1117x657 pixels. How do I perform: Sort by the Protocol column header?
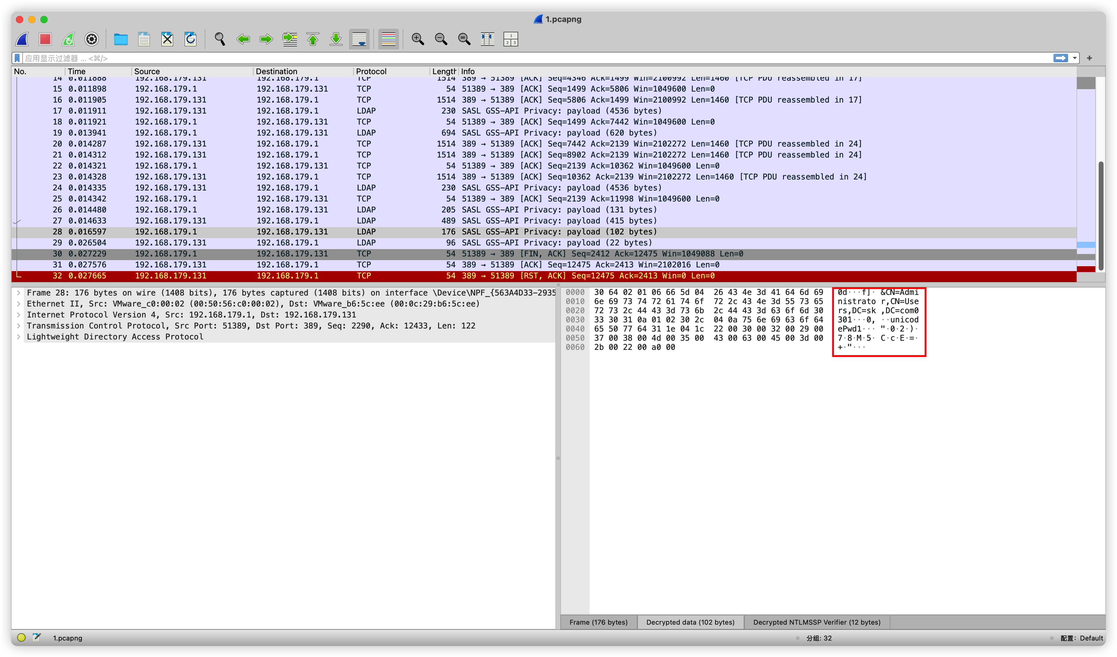tap(391, 71)
